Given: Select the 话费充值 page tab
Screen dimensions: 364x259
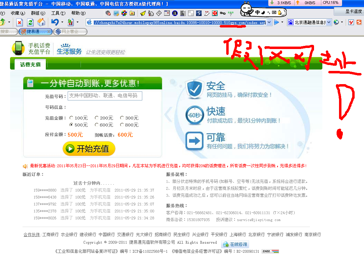Looking at the screenshot, I should (x=30, y=64).
